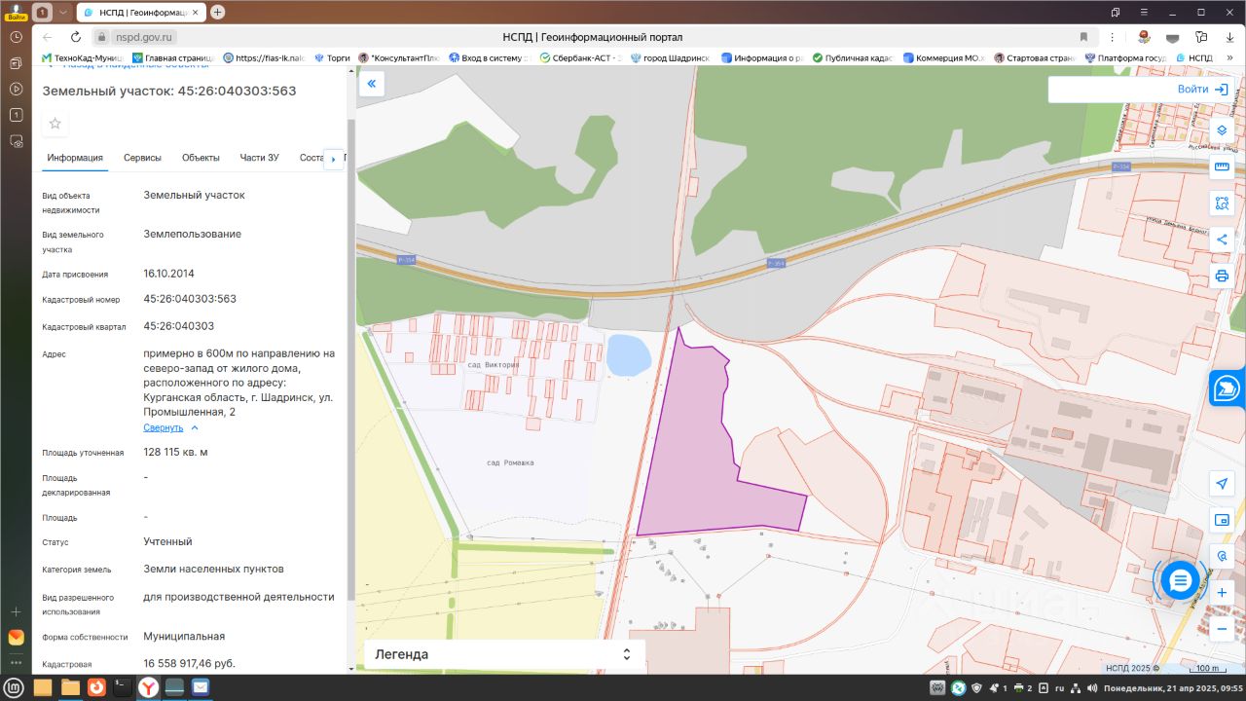
Task: Select the ruler measurement tool
Action: [x=1222, y=167]
